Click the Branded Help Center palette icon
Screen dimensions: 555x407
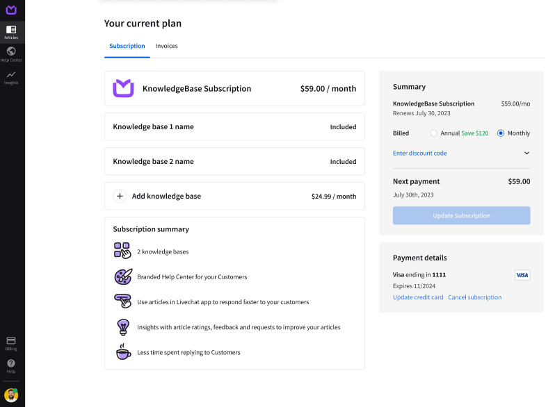point(123,276)
